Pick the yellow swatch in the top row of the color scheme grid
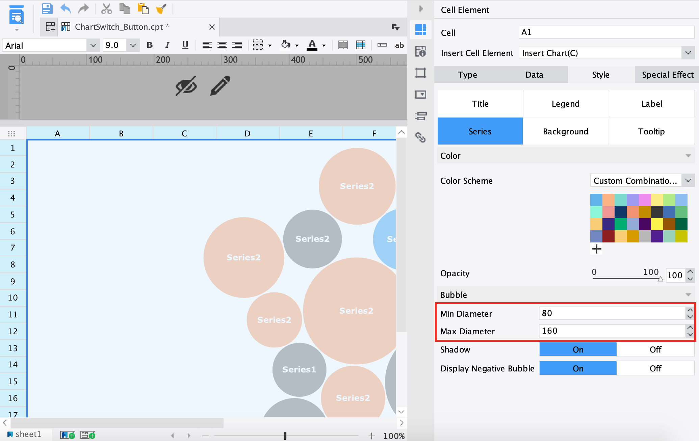The height and width of the screenshot is (441, 699). tap(657, 200)
